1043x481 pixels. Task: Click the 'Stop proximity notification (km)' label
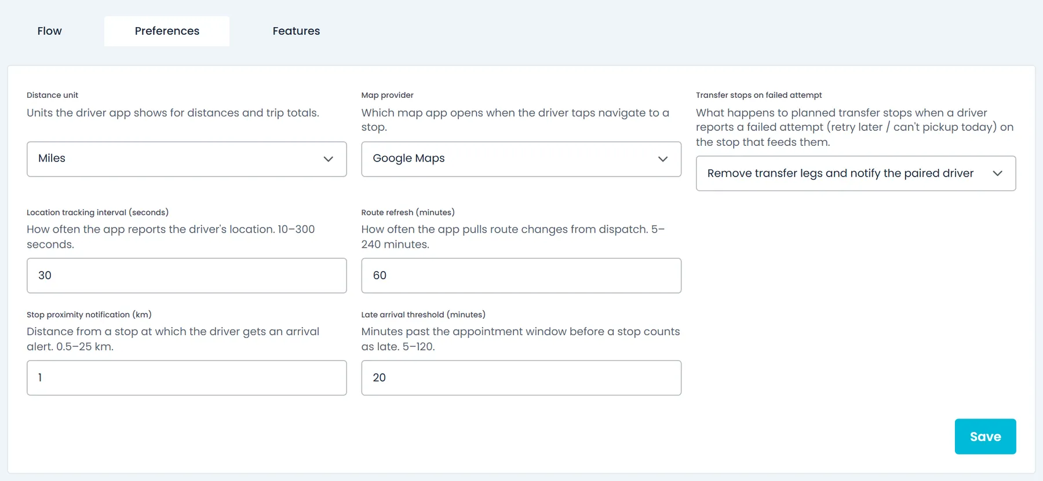pos(89,315)
